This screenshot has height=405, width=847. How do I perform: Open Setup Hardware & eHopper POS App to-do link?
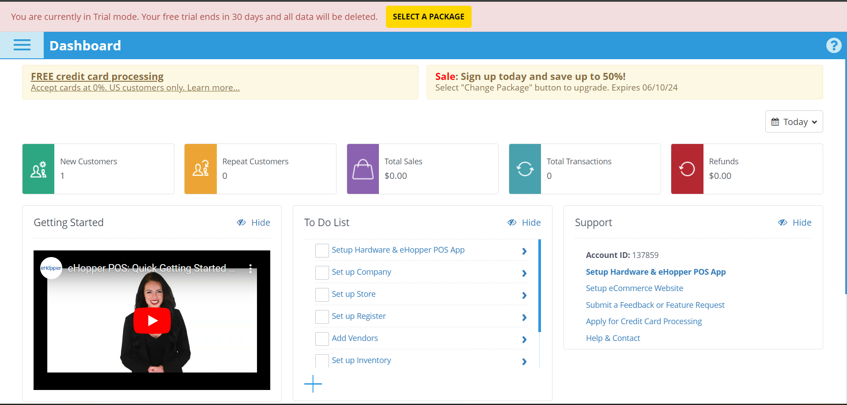(x=398, y=250)
